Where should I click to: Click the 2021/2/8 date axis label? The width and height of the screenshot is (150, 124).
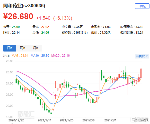coord(89,120)
